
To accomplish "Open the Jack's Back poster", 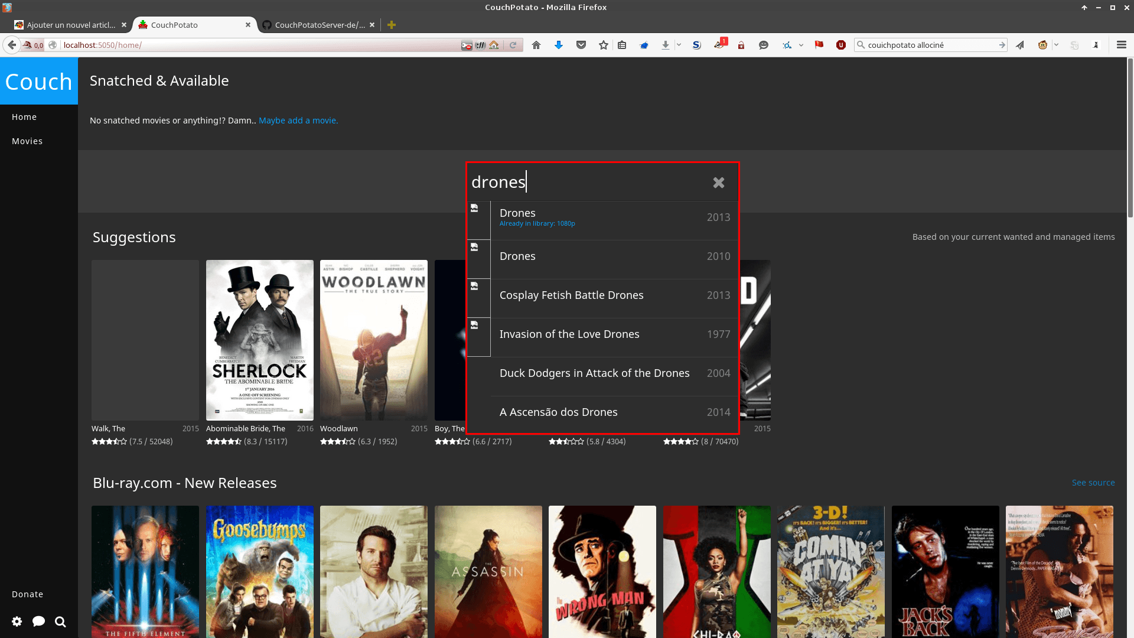I will coord(946,571).
